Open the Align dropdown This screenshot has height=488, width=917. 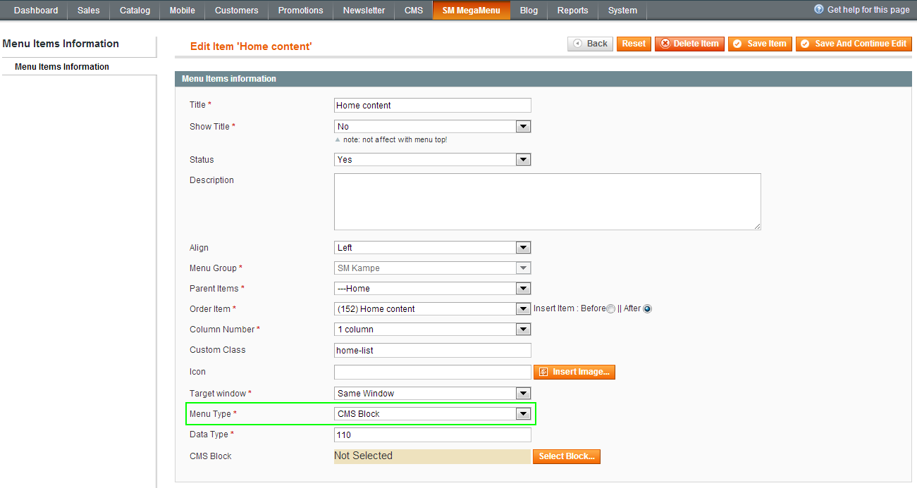point(433,248)
